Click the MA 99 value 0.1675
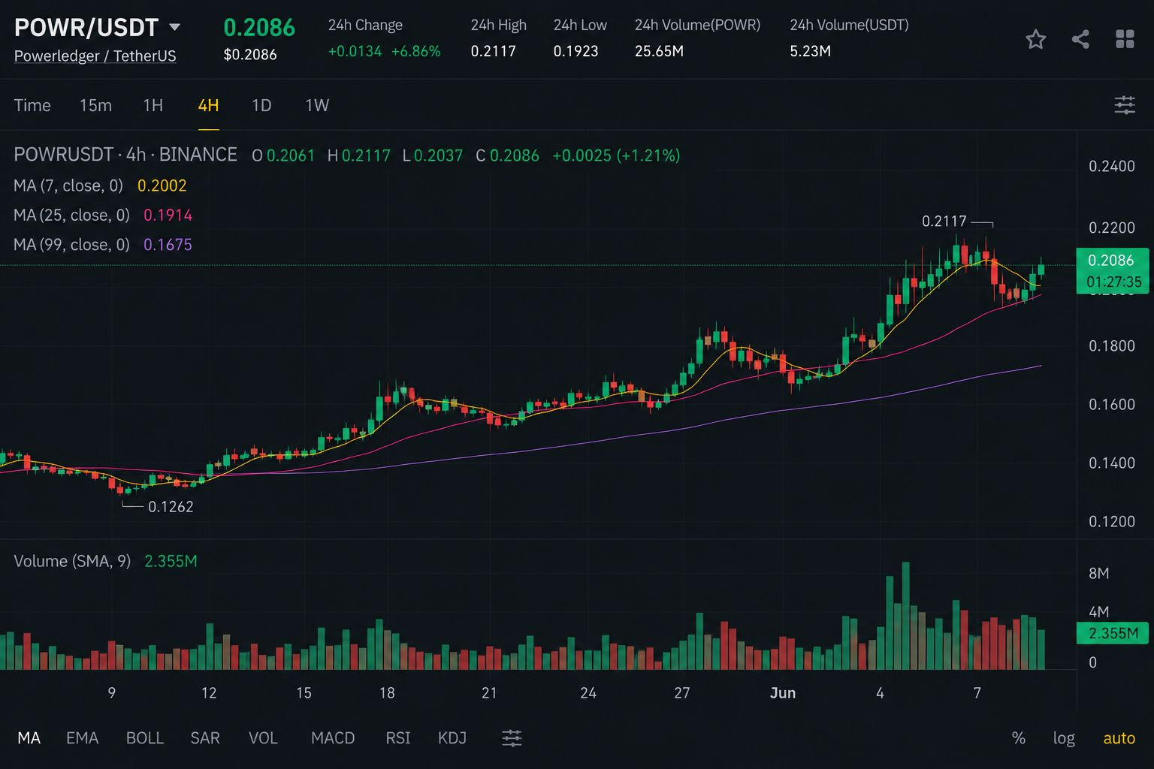 click(168, 244)
